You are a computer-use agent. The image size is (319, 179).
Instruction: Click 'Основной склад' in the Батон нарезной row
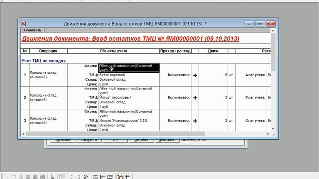[112, 80]
